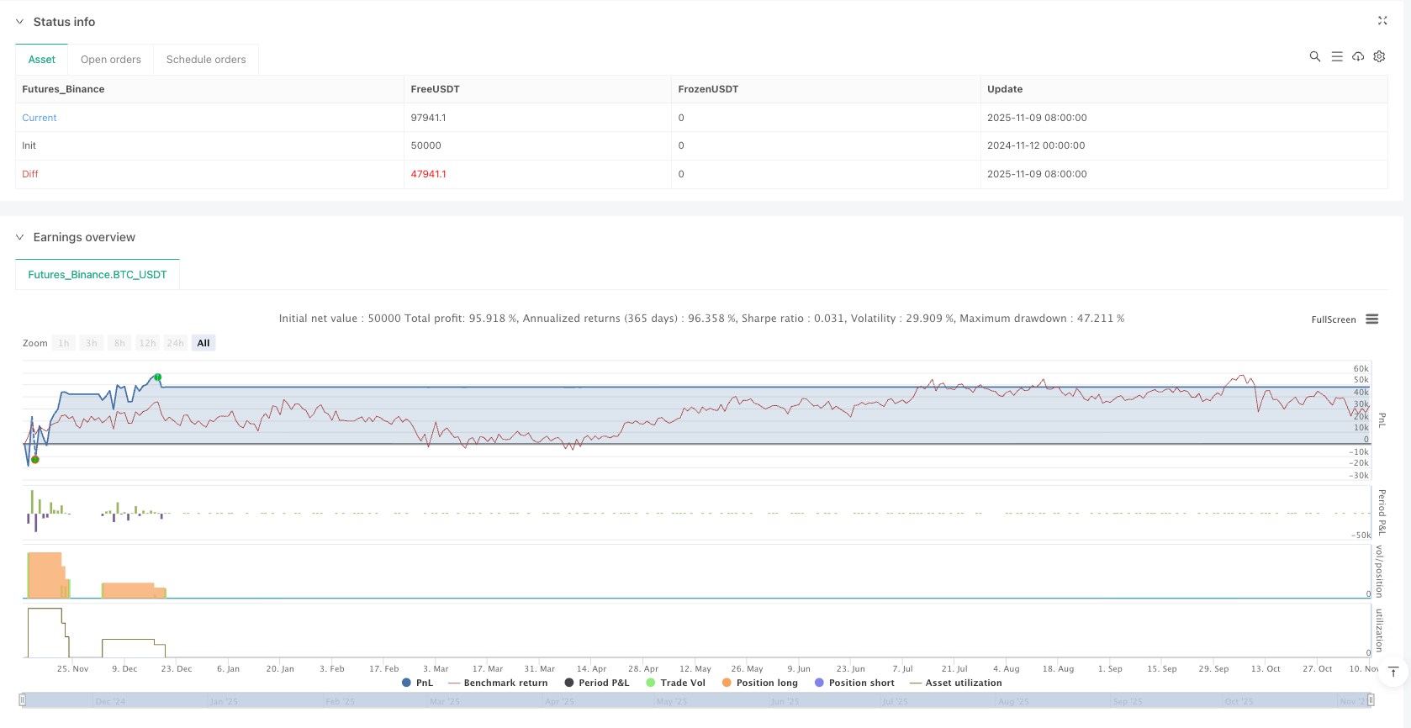Toggle PnL series in chart legend
The image size is (1411, 728).
[x=417, y=683]
